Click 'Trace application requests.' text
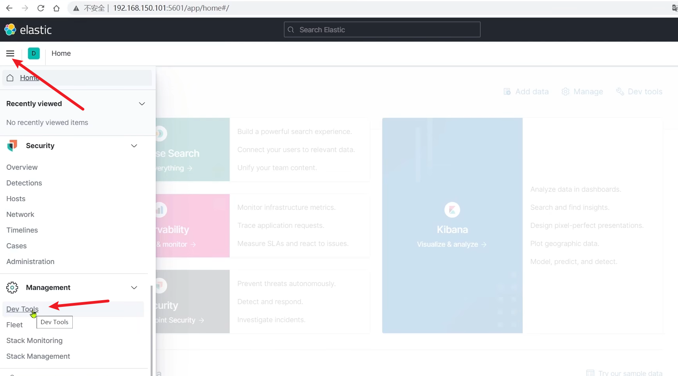The height and width of the screenshot is (376, 678). [x=281, y=226]
